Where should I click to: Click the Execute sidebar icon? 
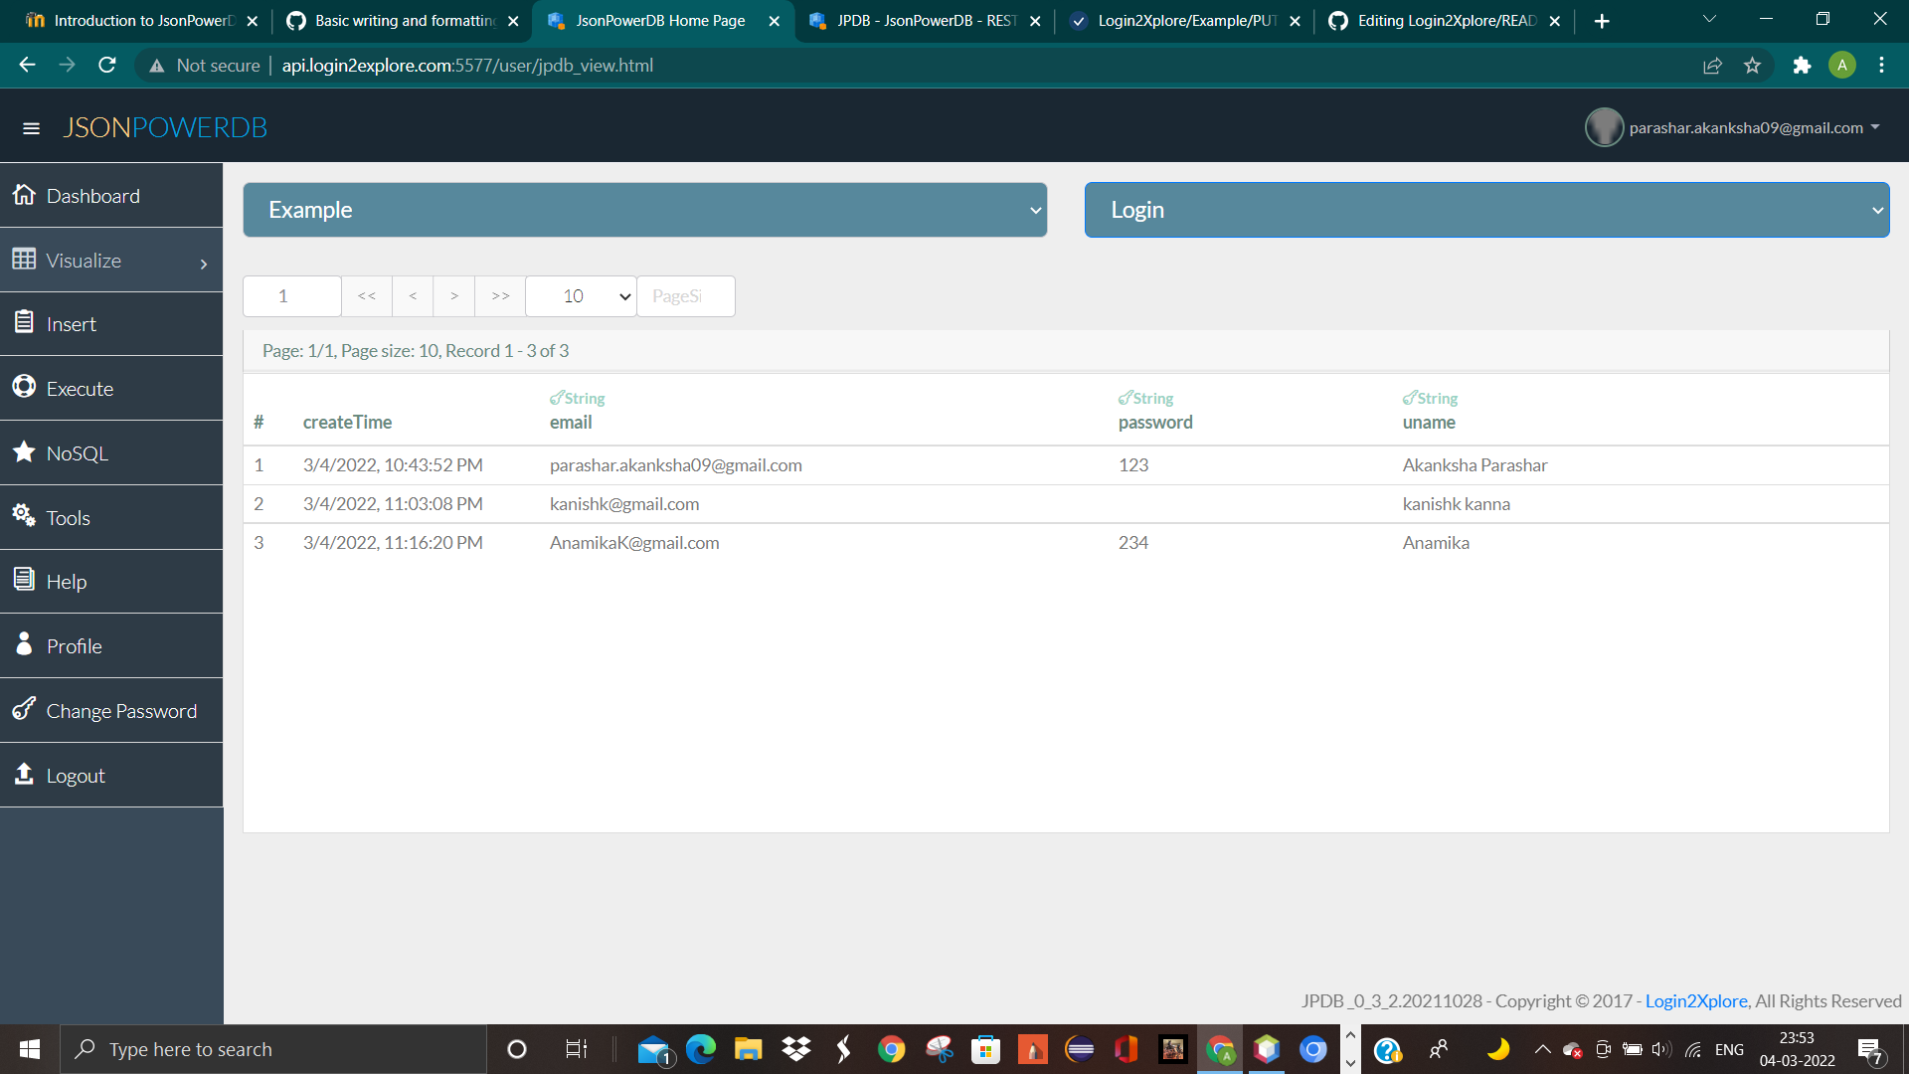click(x=24, y=387)
